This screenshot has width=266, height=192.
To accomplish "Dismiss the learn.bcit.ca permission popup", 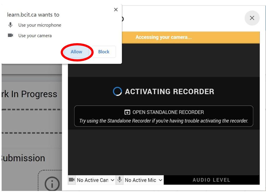I will click(116, 10).
